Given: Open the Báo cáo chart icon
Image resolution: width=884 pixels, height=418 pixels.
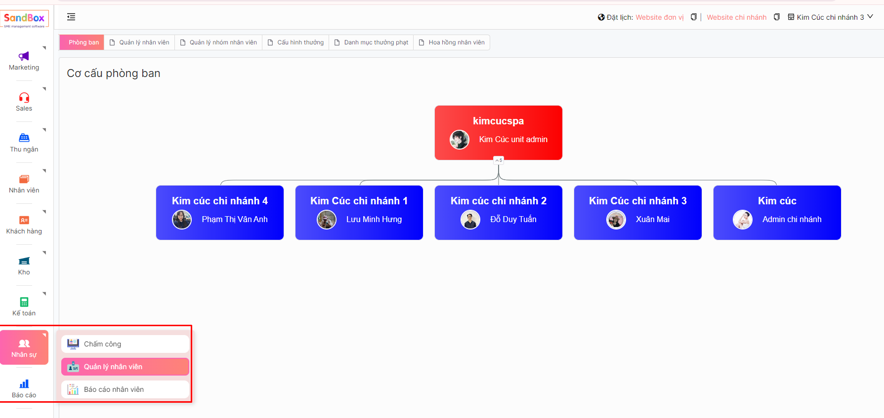Looking at the screenshot, I should click(24, 384).
